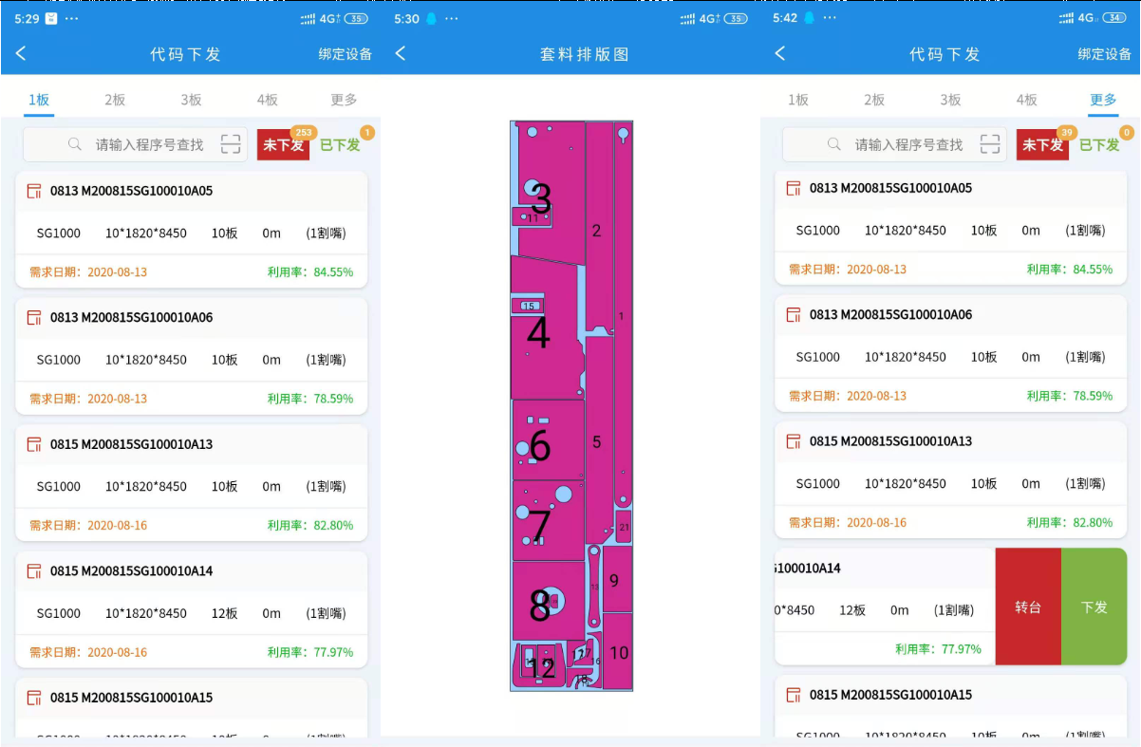Tap program icon beside A15 in right screen
This screenshot has height=747, width=1141.
pos(794,695)
